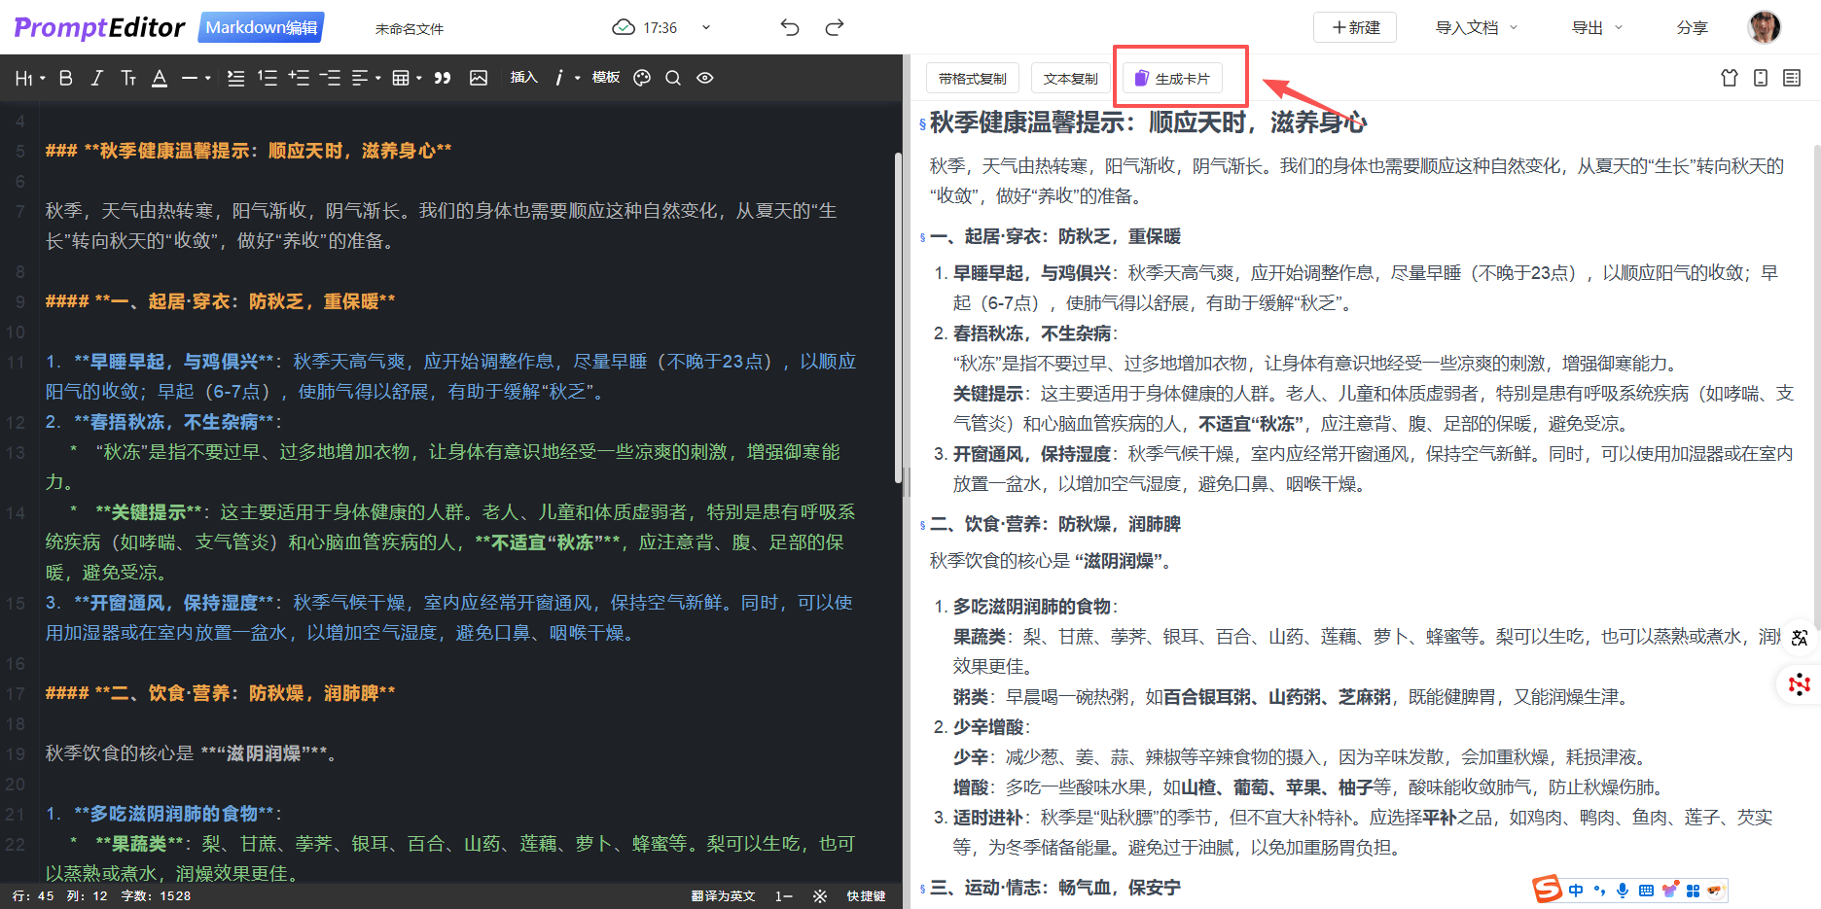Open the 导出 menu
Viewport: 1821px width, 909px height.
click(x=1596, y=27)
